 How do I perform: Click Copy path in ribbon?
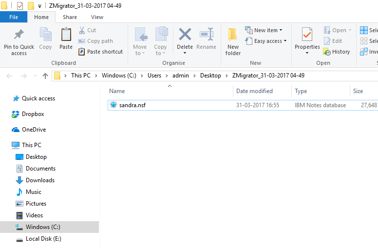click(95, 41)
